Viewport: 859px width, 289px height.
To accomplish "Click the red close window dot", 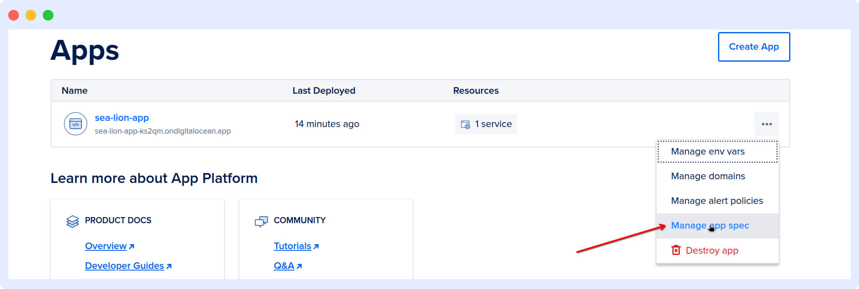I will (14, 15).
